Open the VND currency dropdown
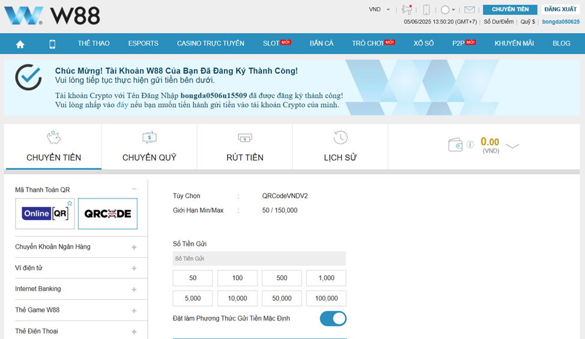 380,10
